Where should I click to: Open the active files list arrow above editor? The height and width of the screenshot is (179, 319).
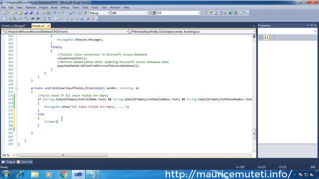coord(254,26)
